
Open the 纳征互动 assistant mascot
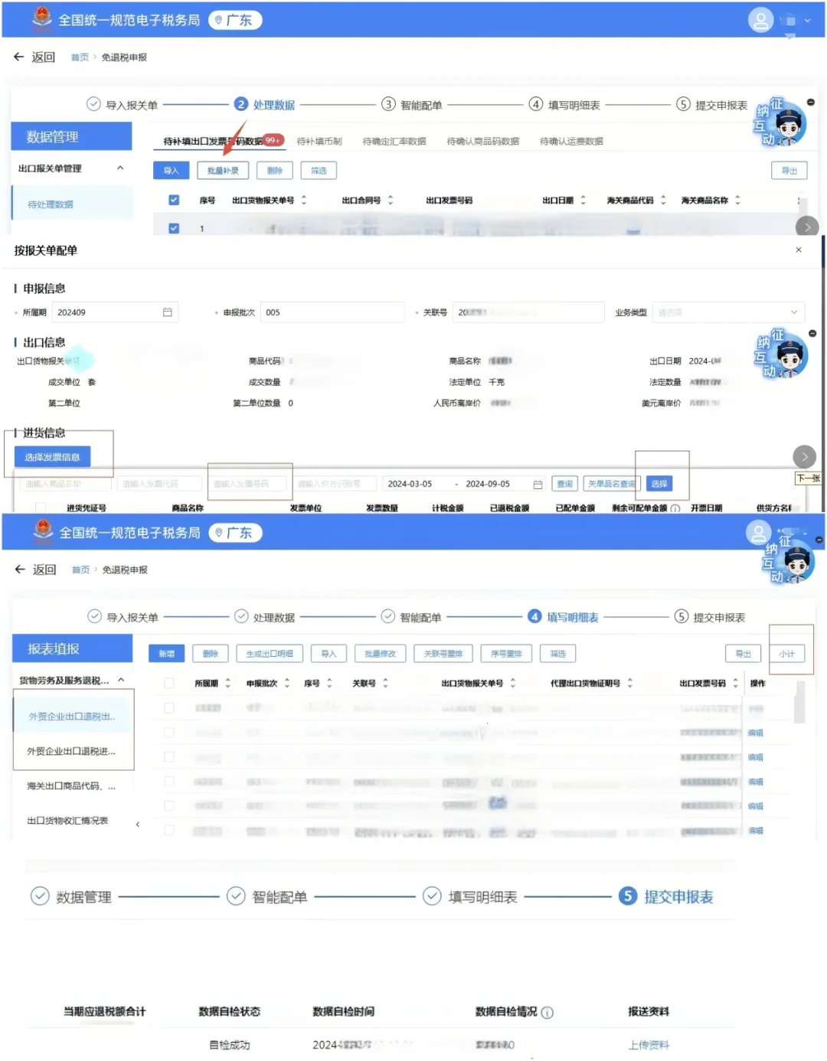pos(782,126)
